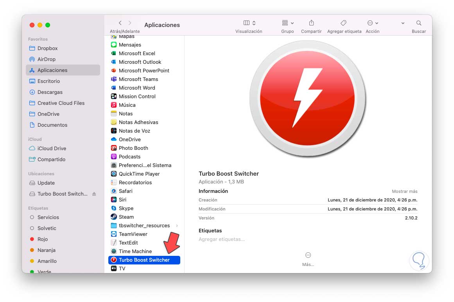The image size is (454, 302).
Task: Select the Photo Booth icon
Action: click(114, 148)
